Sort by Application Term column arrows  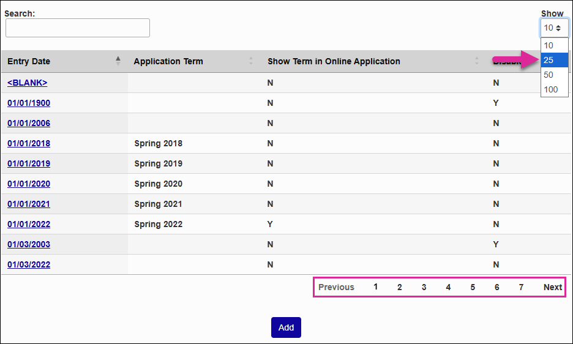point(251,61)
